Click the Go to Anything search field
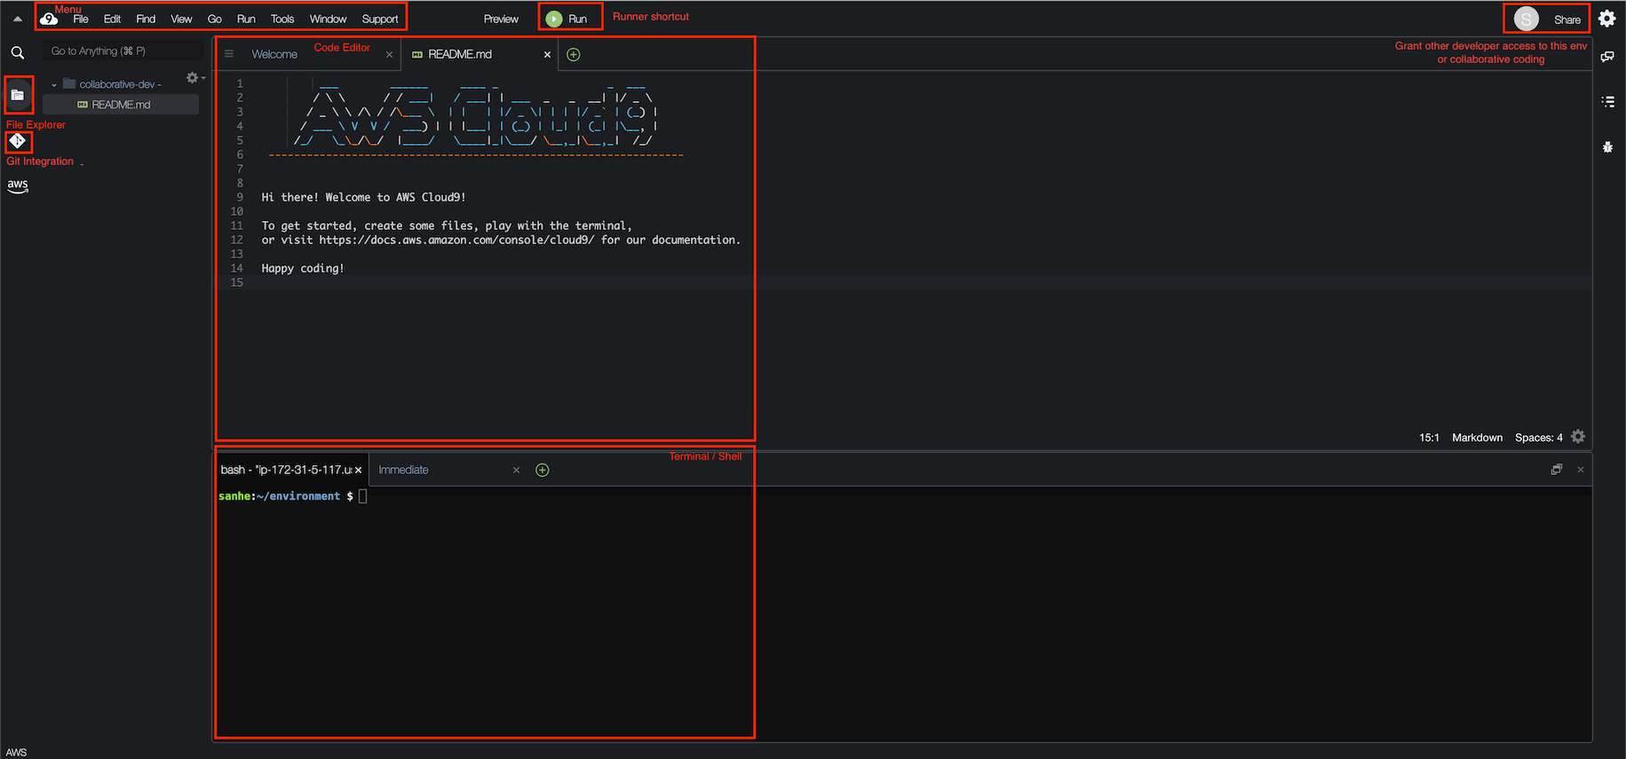The image size is (1626, 759). 123,51
